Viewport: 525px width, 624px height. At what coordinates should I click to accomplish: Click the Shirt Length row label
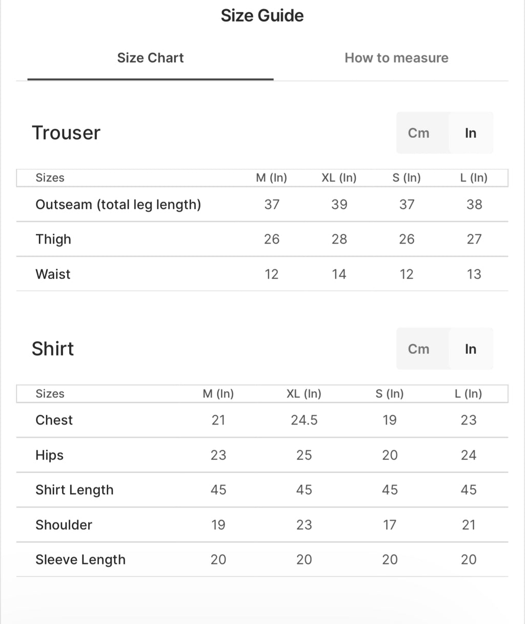click(74, 490)
